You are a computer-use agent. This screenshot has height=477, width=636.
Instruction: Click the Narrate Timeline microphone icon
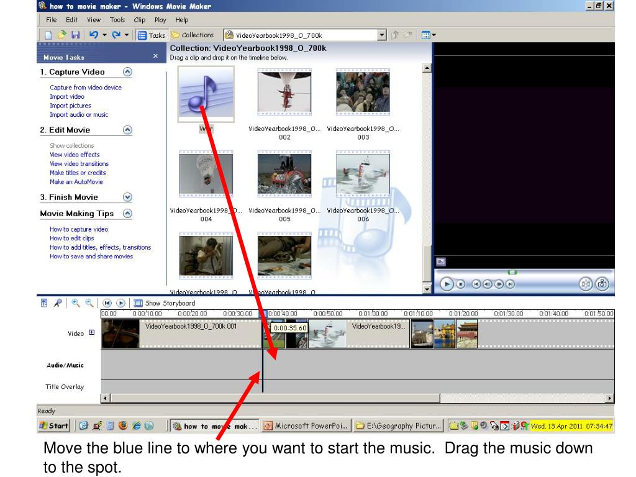[x=58, y=303]
